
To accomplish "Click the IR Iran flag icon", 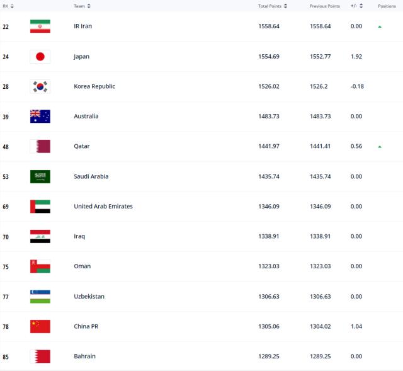I will [40, 26].
